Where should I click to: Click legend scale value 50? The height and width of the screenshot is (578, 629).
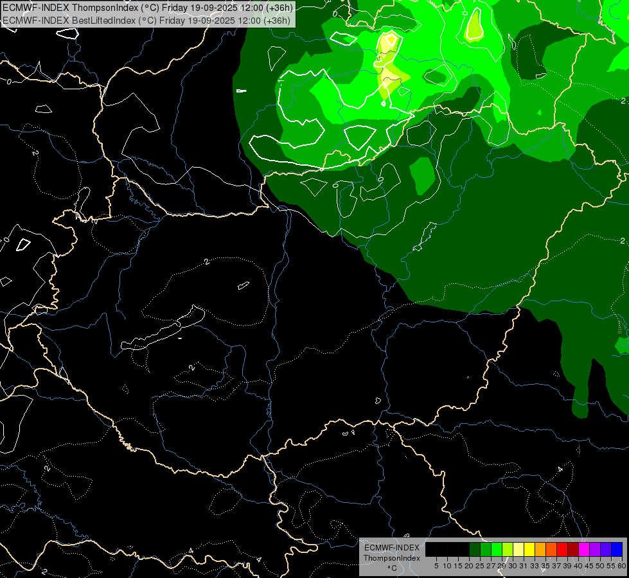pyautogui.click(x=600, y=566)
